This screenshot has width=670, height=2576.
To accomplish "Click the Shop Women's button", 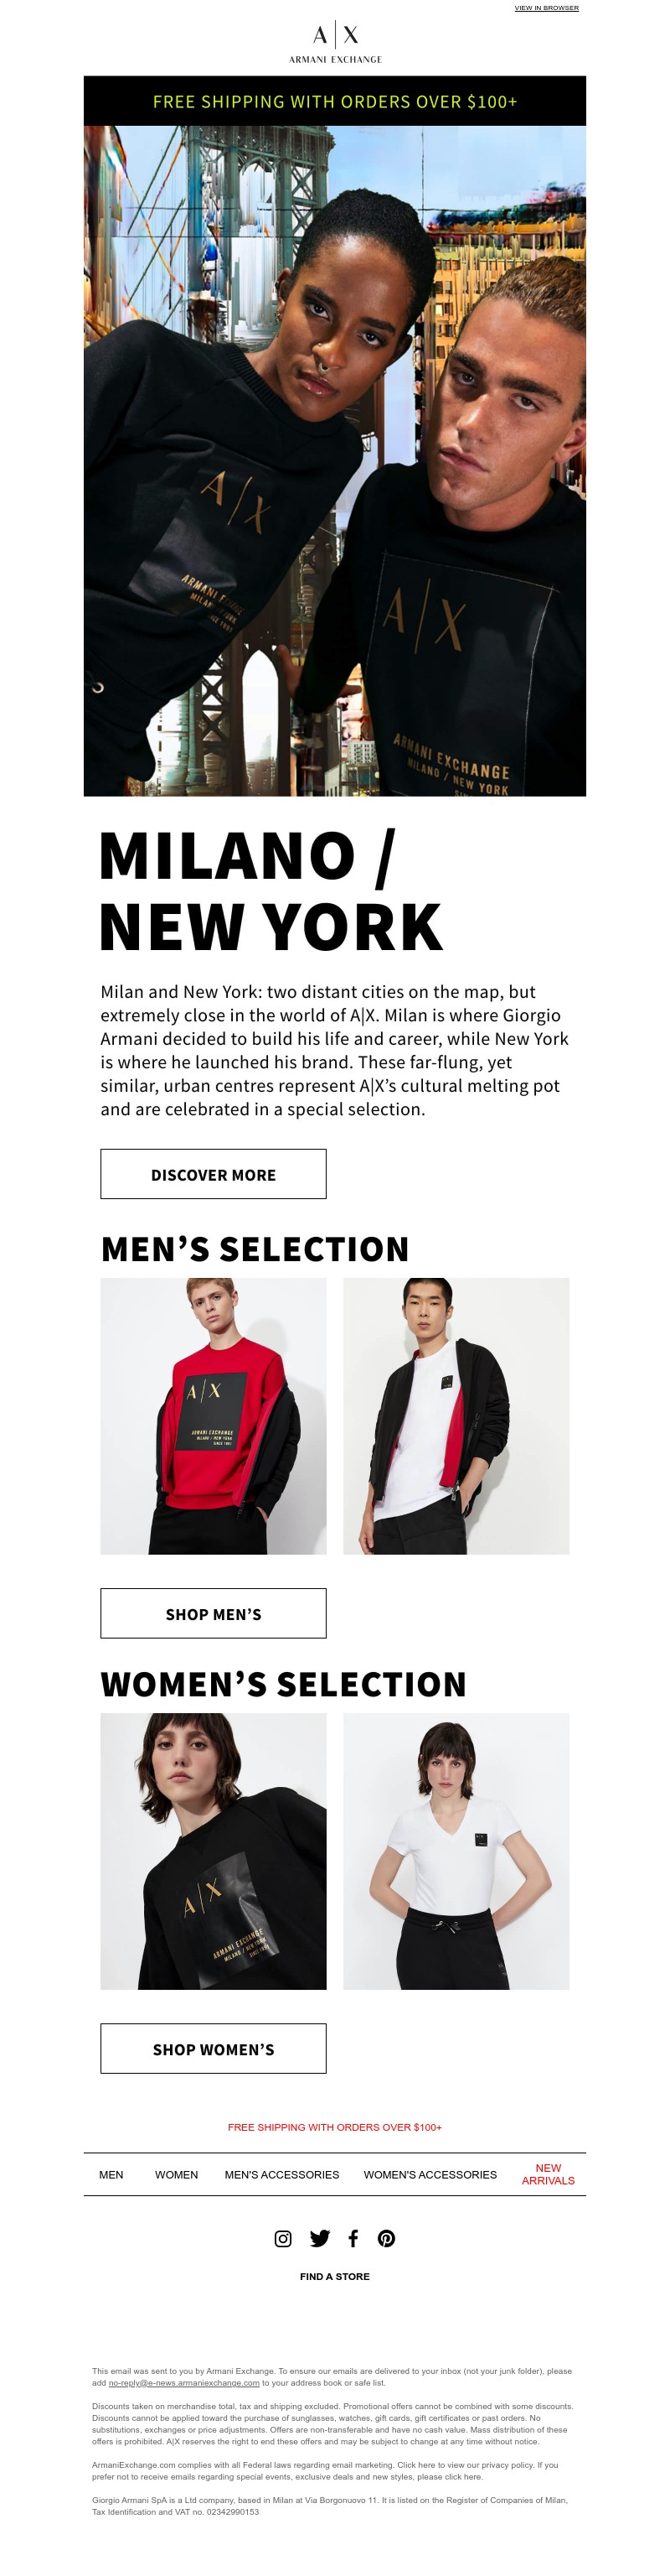I will (214, 2048).
